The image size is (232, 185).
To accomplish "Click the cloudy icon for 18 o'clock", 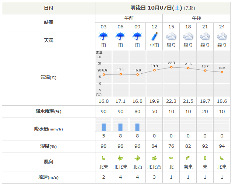I will coord(188,36).
